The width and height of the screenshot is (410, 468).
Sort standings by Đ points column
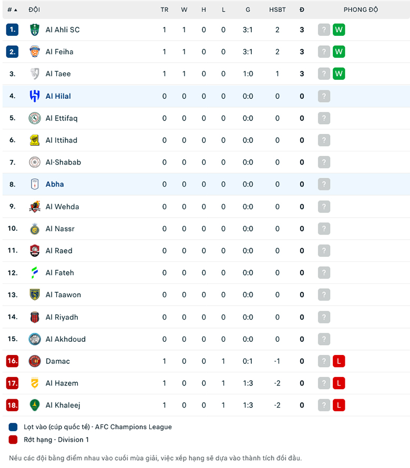302,10
